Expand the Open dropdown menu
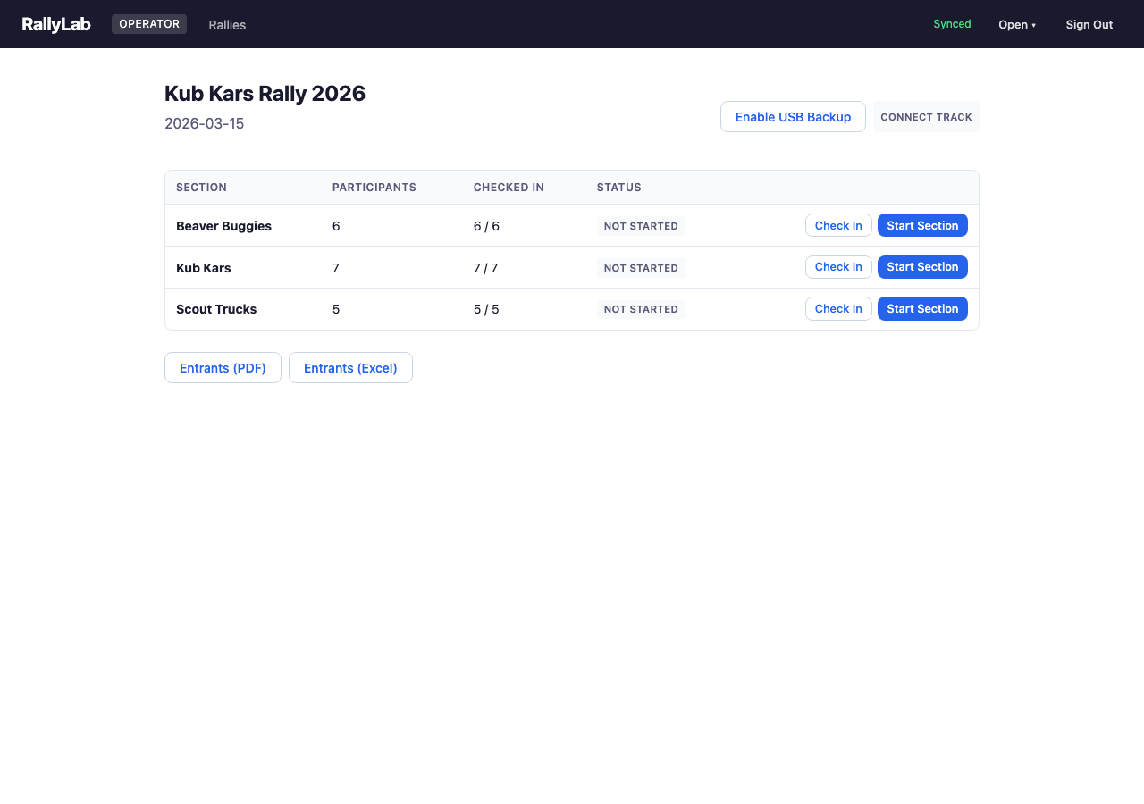The height and width of the screenshot is (804, 1144). pyautogui.click(x=1017, y=25)
